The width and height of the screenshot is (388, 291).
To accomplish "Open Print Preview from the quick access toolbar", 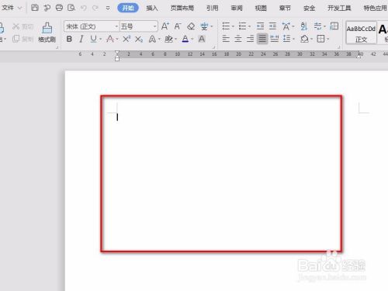I will click(x=71, y=8).
